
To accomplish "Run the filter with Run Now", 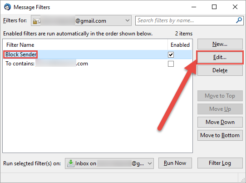I will point(175,163).
